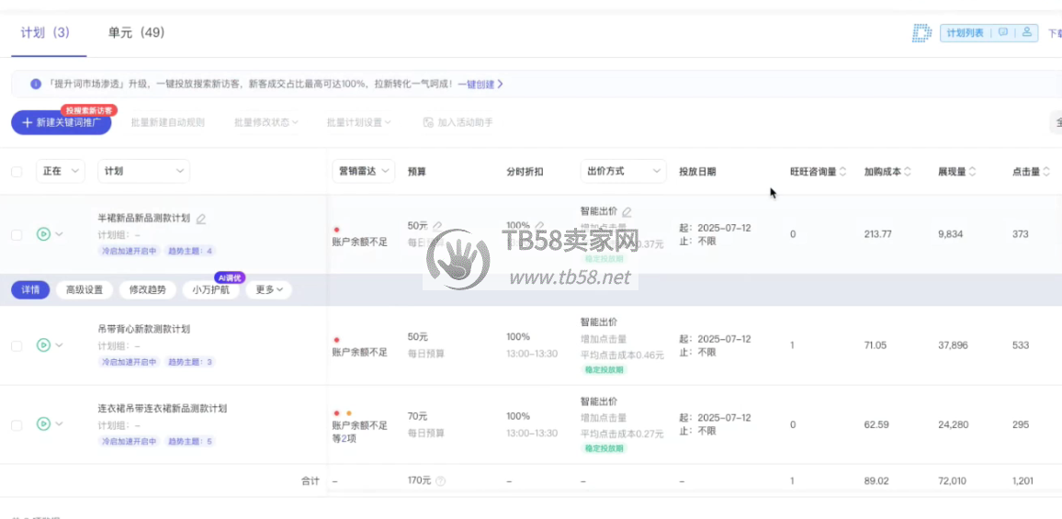Tick the select-all checkbox in the table header
This screenshot has width=1062, height=519.
(17, 172)
